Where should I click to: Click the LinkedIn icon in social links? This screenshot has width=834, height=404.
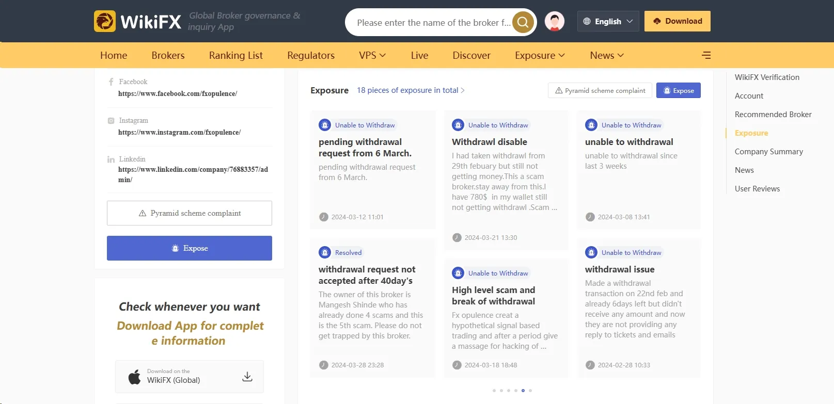pyautogui.click(x=111, y=159)
